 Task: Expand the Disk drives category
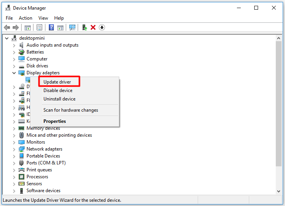[x=14, y=66]
